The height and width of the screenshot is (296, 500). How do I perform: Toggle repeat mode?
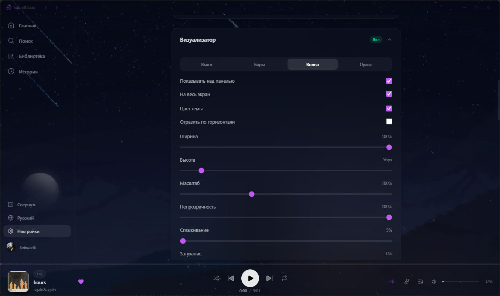pos(284,278)
